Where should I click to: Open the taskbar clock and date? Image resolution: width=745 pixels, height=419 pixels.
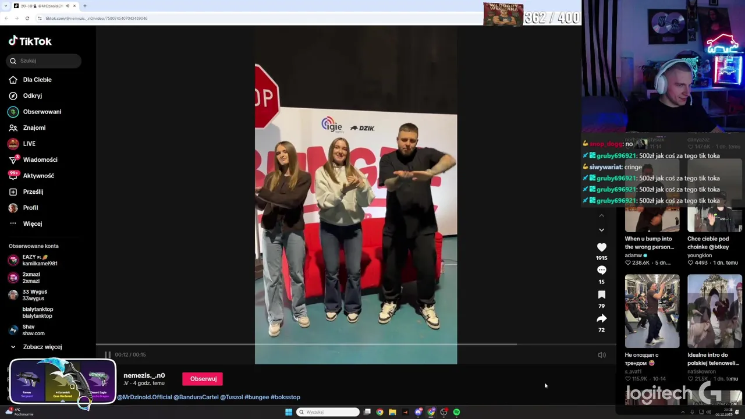point(724,412)
